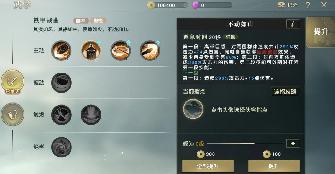This screenshot has height=174, width=335.
Task: Open the skill info i button
Action: point(293,24)
